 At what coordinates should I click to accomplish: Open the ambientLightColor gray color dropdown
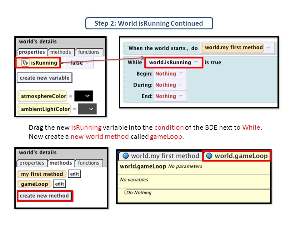coord(87,109)
